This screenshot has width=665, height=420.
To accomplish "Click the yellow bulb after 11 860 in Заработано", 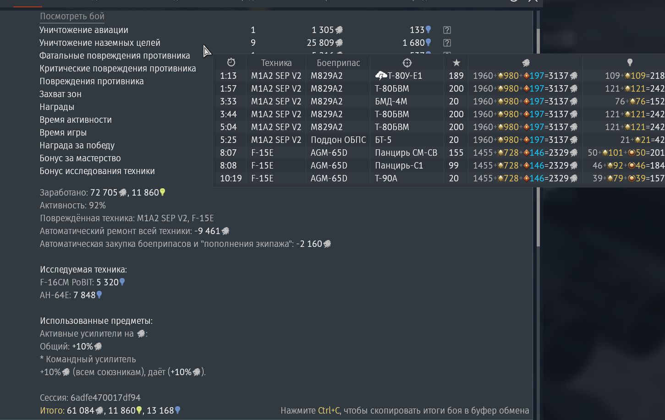I will click(162, 192).
